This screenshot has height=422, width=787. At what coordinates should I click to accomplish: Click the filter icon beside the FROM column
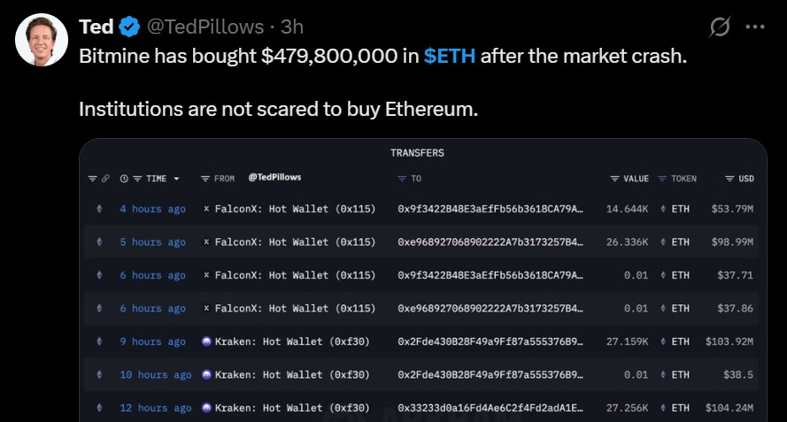(205, 179)
